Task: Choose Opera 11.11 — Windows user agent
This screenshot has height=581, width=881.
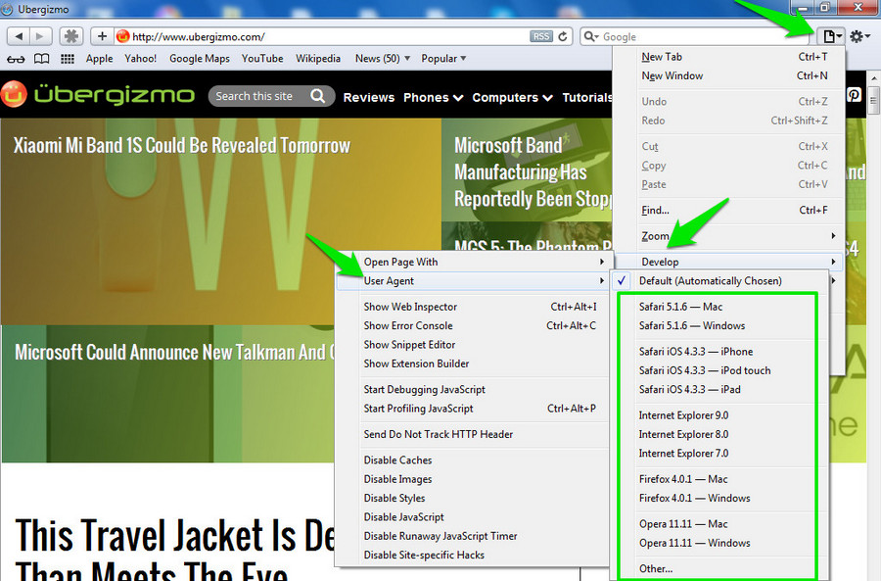Action: coord(719,544)
